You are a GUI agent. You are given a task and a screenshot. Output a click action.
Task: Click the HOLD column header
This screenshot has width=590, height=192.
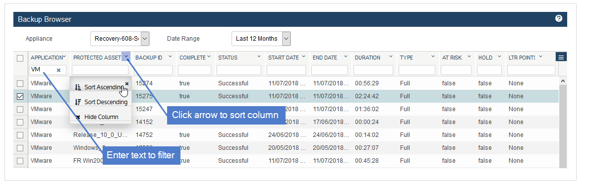tap(485, 58)
